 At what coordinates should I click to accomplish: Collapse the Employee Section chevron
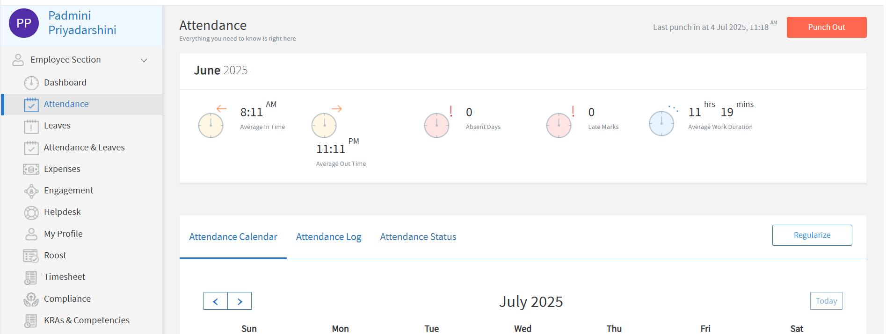(x=144, y=60)
